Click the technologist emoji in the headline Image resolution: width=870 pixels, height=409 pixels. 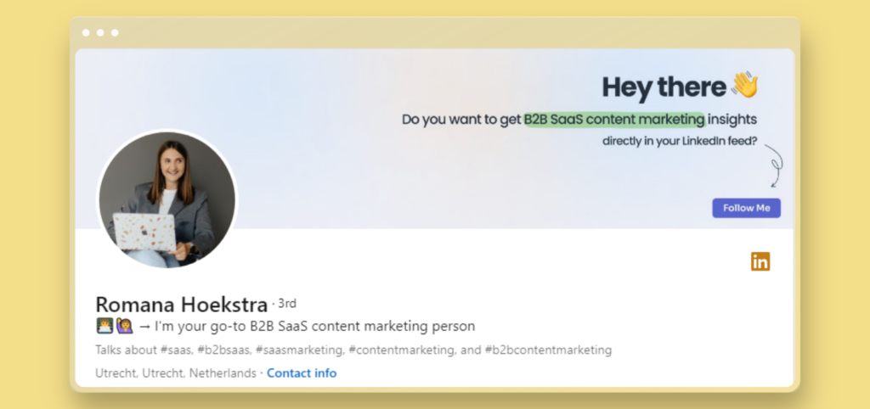[105, 326]
